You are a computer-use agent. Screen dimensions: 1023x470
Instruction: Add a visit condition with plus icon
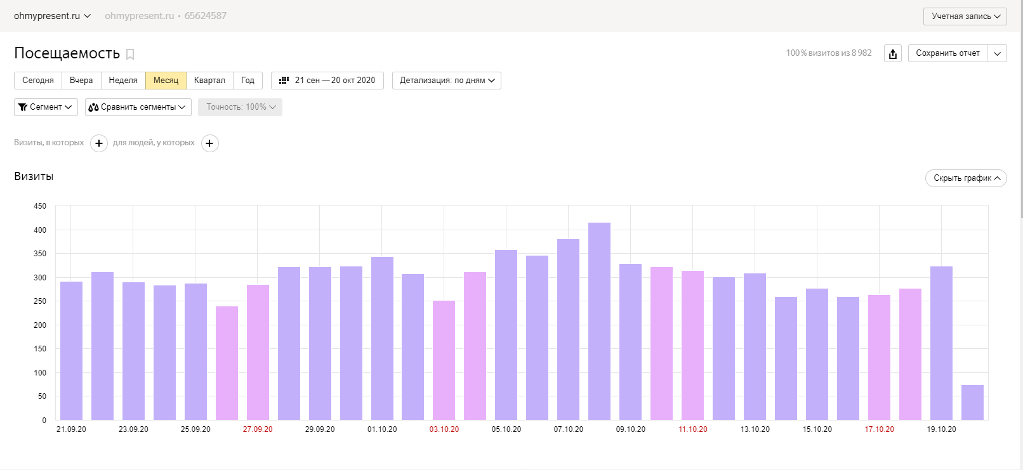coord(99,143)
